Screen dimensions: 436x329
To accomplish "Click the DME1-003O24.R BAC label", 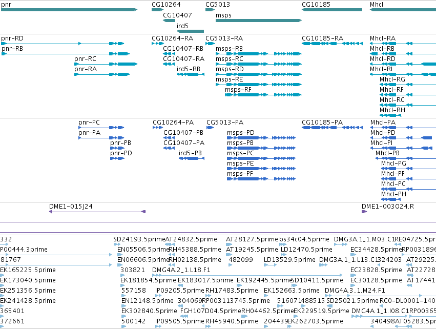I will click(x=388, y=207).
